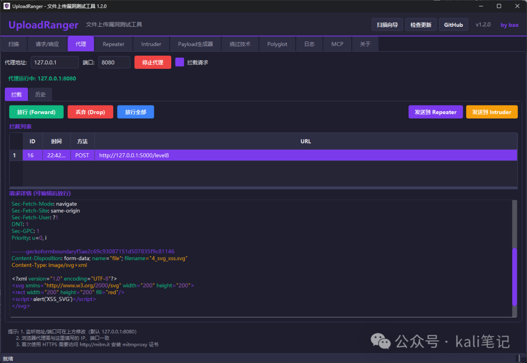Click the red 丢弃 (Drop) button
The width and height of the screenshot is (527, 363).
(90, 112)
